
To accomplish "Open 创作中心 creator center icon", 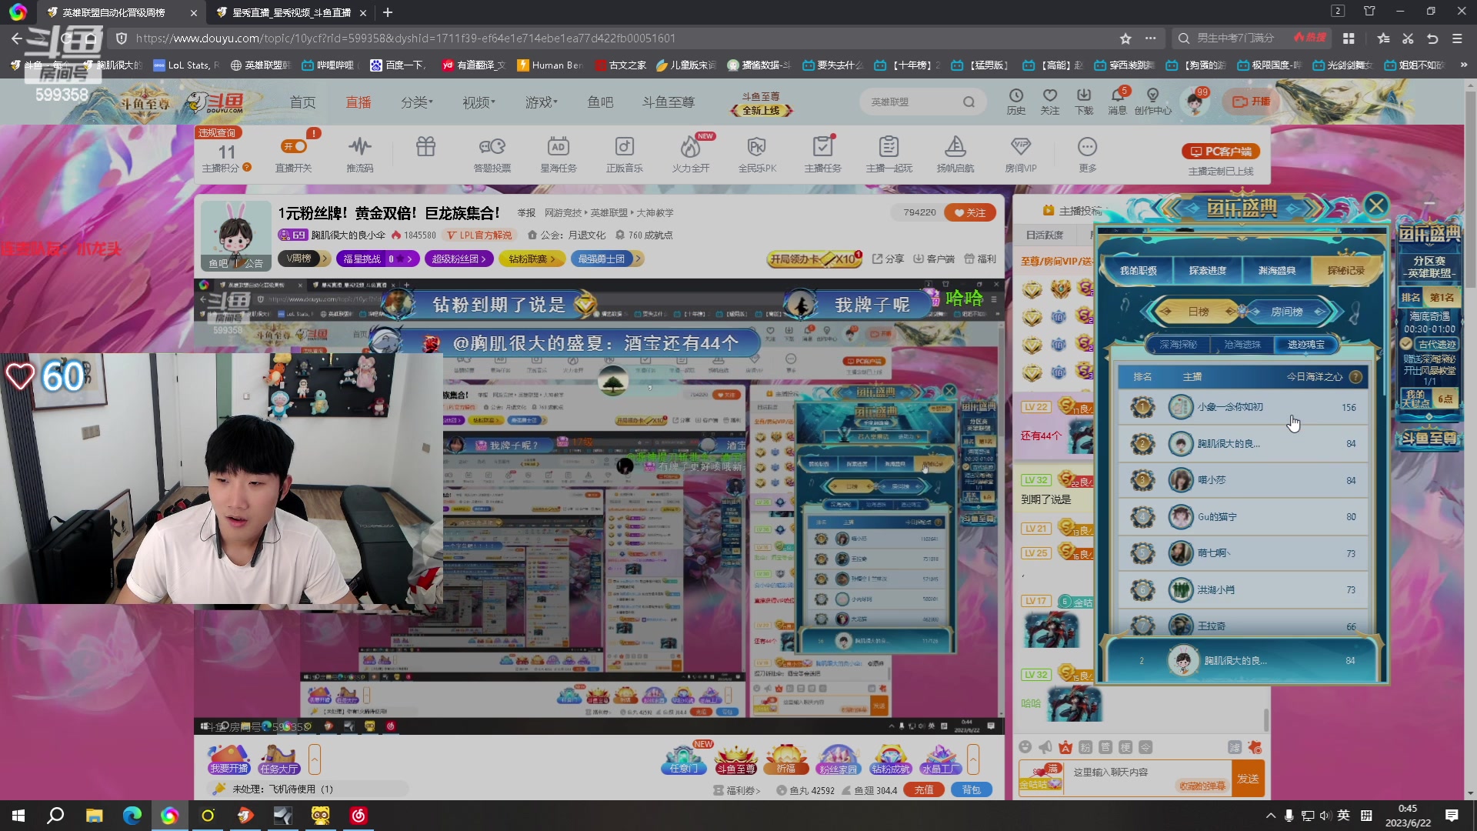I will click(1152, 101).
